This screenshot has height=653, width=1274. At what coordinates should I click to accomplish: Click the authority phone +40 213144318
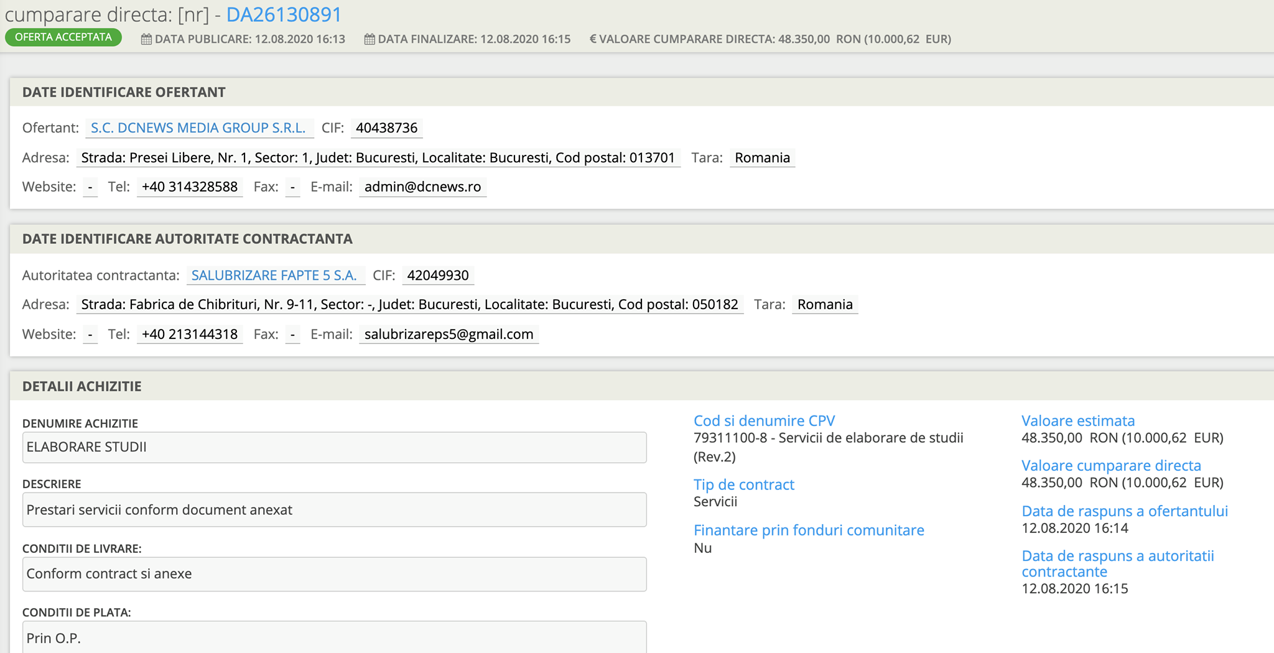click(x=190, y=335)
